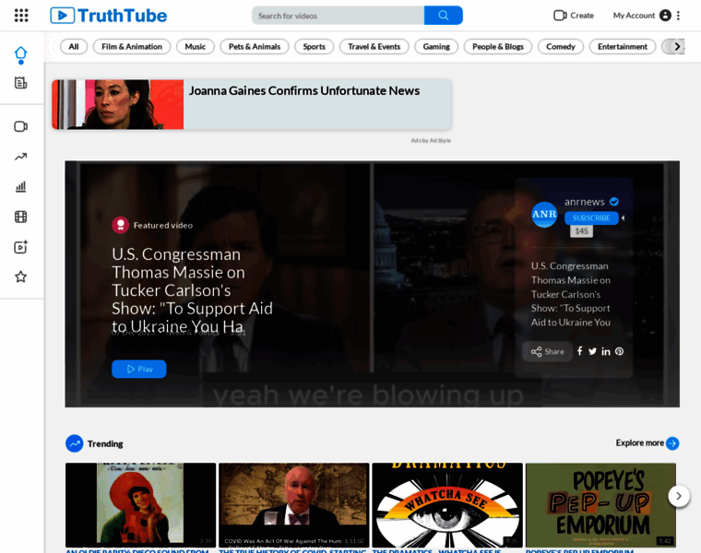Share the video on Pinterest
This screenshot has width=701, height=553.
coord(619,351)
